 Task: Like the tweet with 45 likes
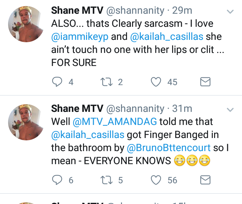pyautogui.click(x=156, y=82)
